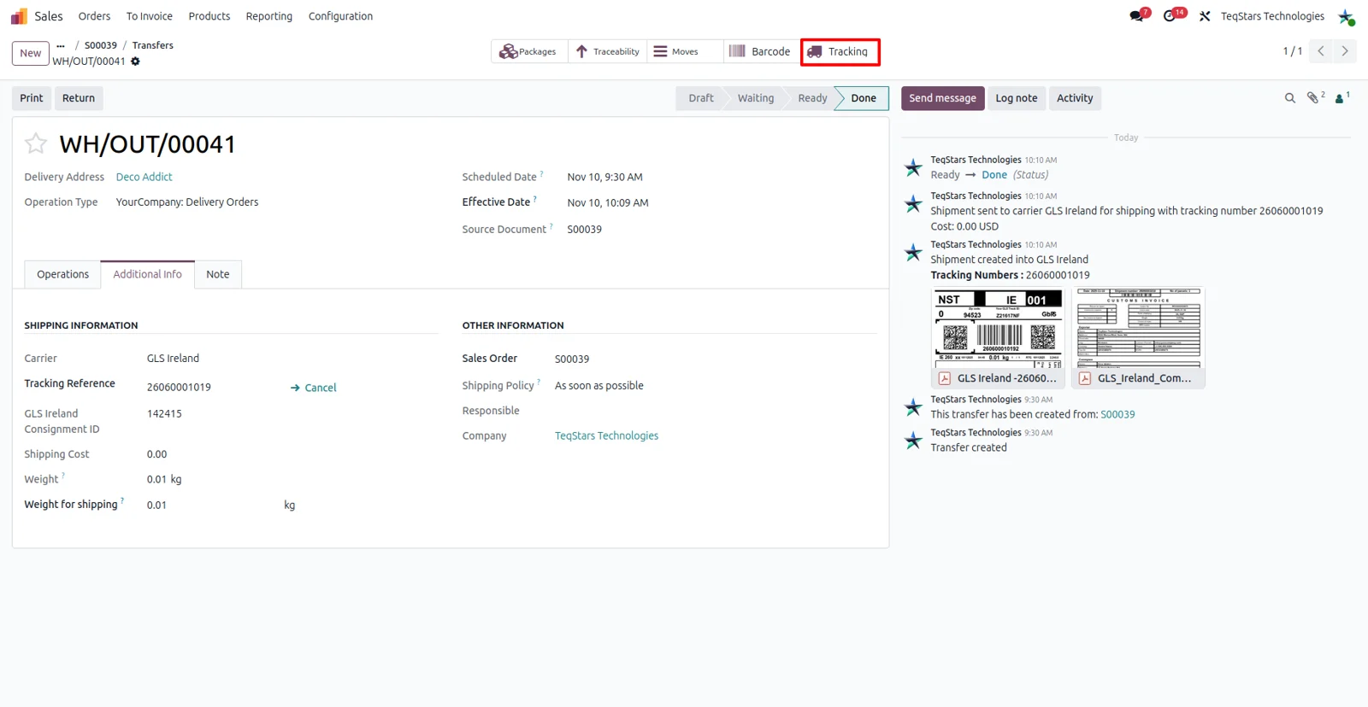Open the Tracking smart button

point(840,51)
